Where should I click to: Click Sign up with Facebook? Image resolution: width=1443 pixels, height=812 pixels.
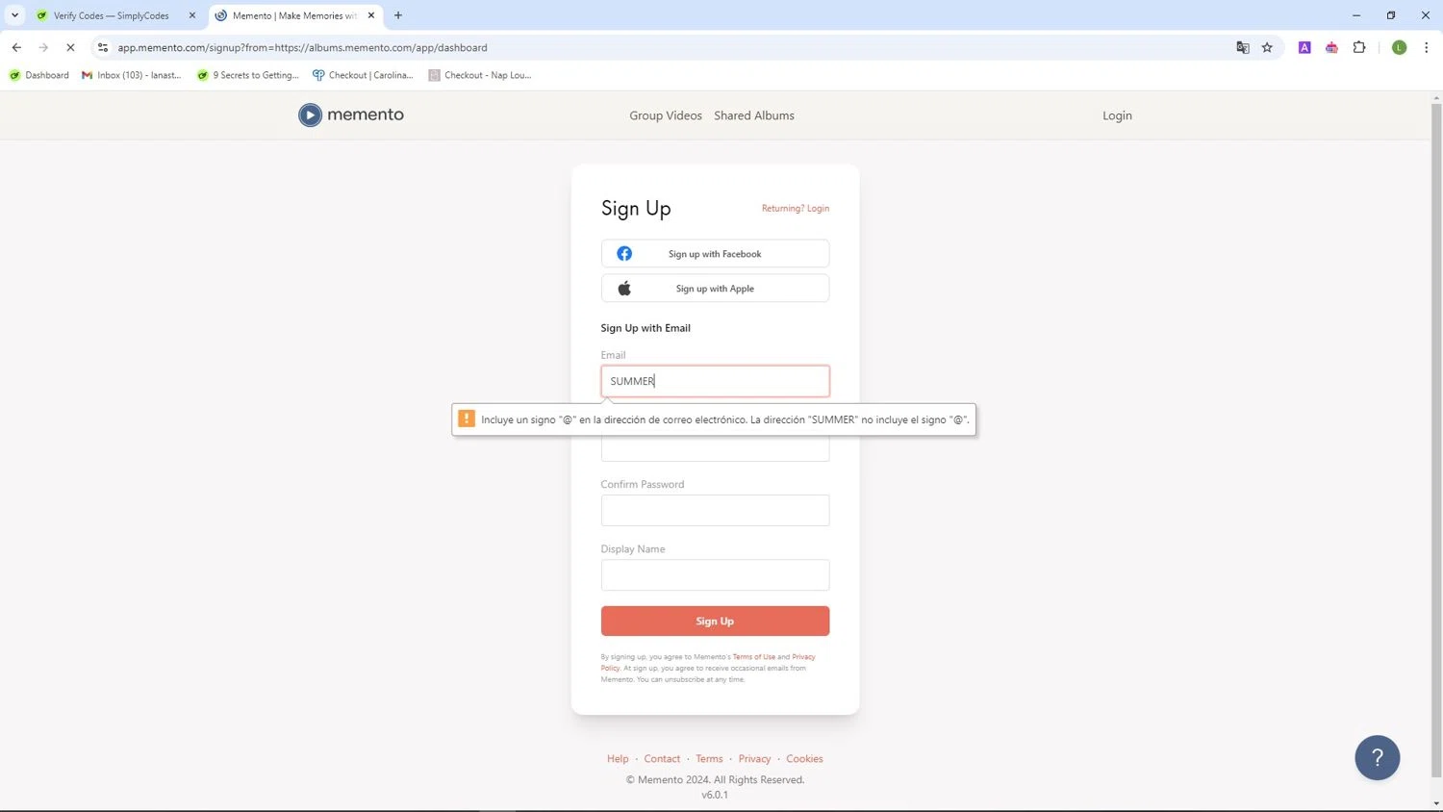point(715,254)
